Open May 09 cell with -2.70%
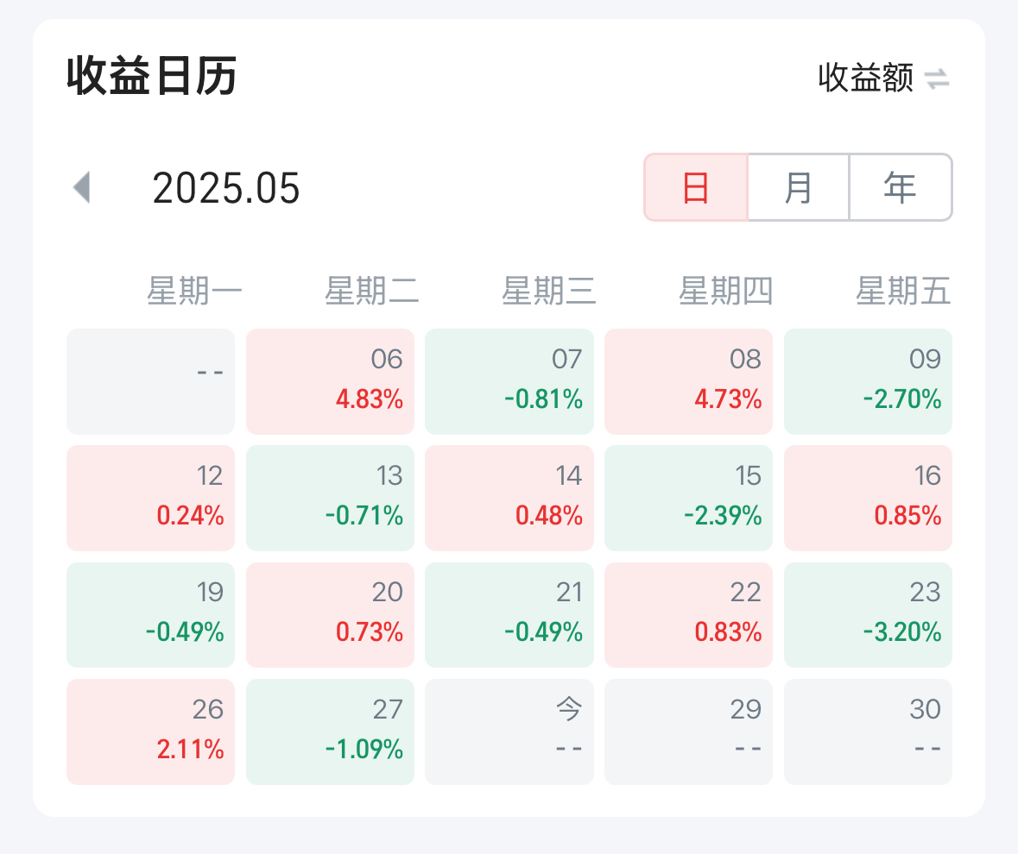Viewport: 1018px width, 854px height. point(868,382)
